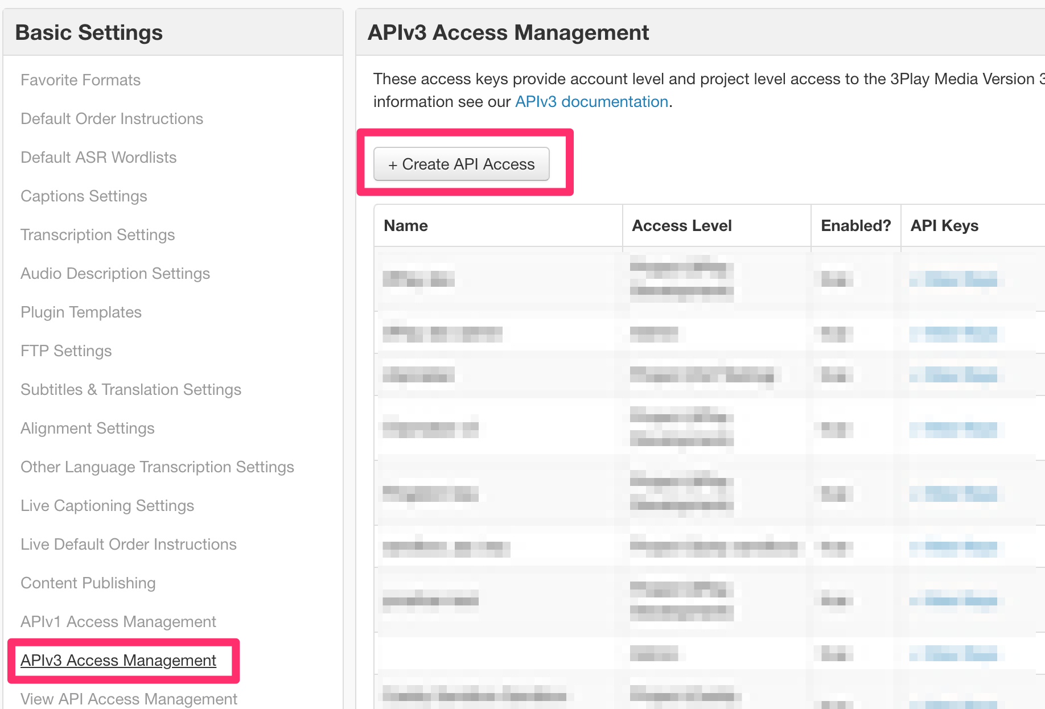This screenshot has width=1045, height=709.
Task: Go to Live Captioning Settings
Action: pos(107,506)
